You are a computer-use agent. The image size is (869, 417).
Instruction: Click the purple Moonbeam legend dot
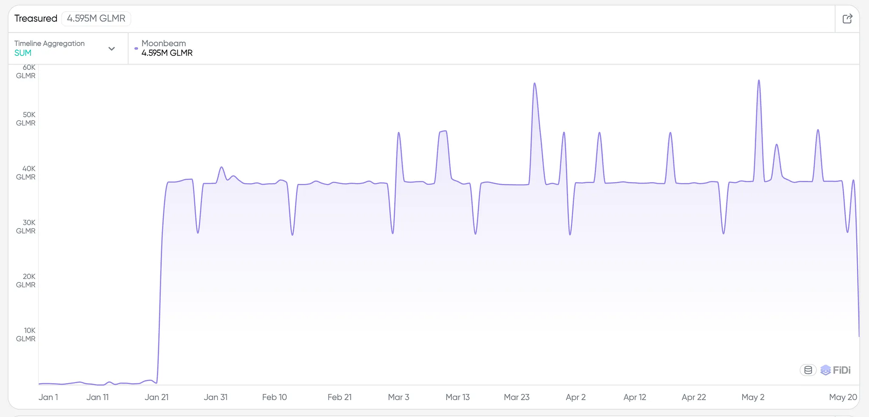tap(136, 48)
